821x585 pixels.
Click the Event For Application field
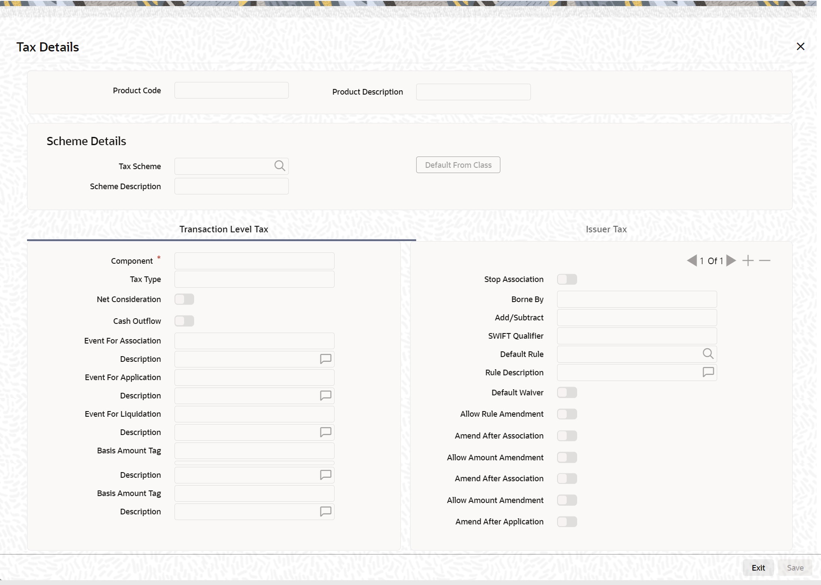pyautogui.click(x=254, y=377)
